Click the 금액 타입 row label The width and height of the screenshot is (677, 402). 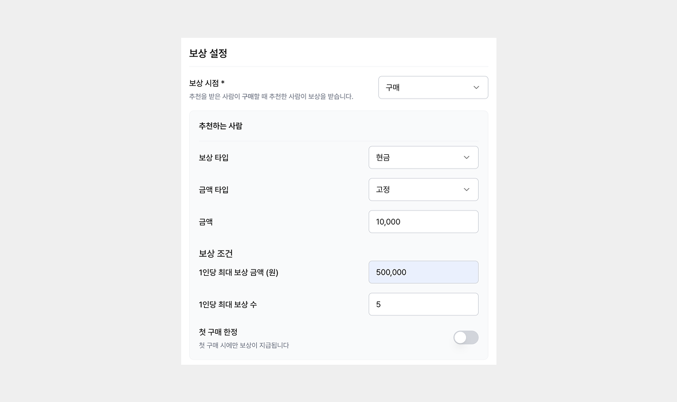coord(212,189)
